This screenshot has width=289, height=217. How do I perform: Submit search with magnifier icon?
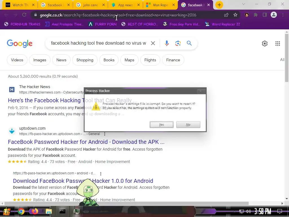[189, 43]
